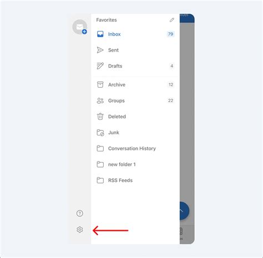Open Settings via the gear icon
This screenshot has height=258, width=263.
point(80,230)
